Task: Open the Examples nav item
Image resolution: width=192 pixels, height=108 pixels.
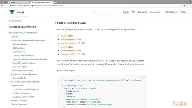Action: (142, 12)
